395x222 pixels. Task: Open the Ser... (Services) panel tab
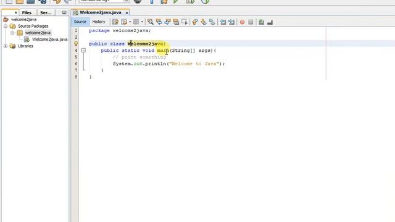(x=46, y=12)
